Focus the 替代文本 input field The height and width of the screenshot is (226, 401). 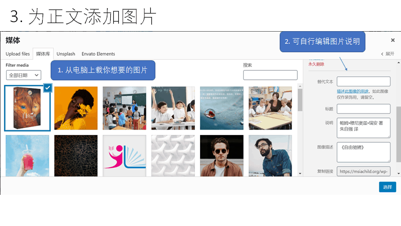point(363,81)
